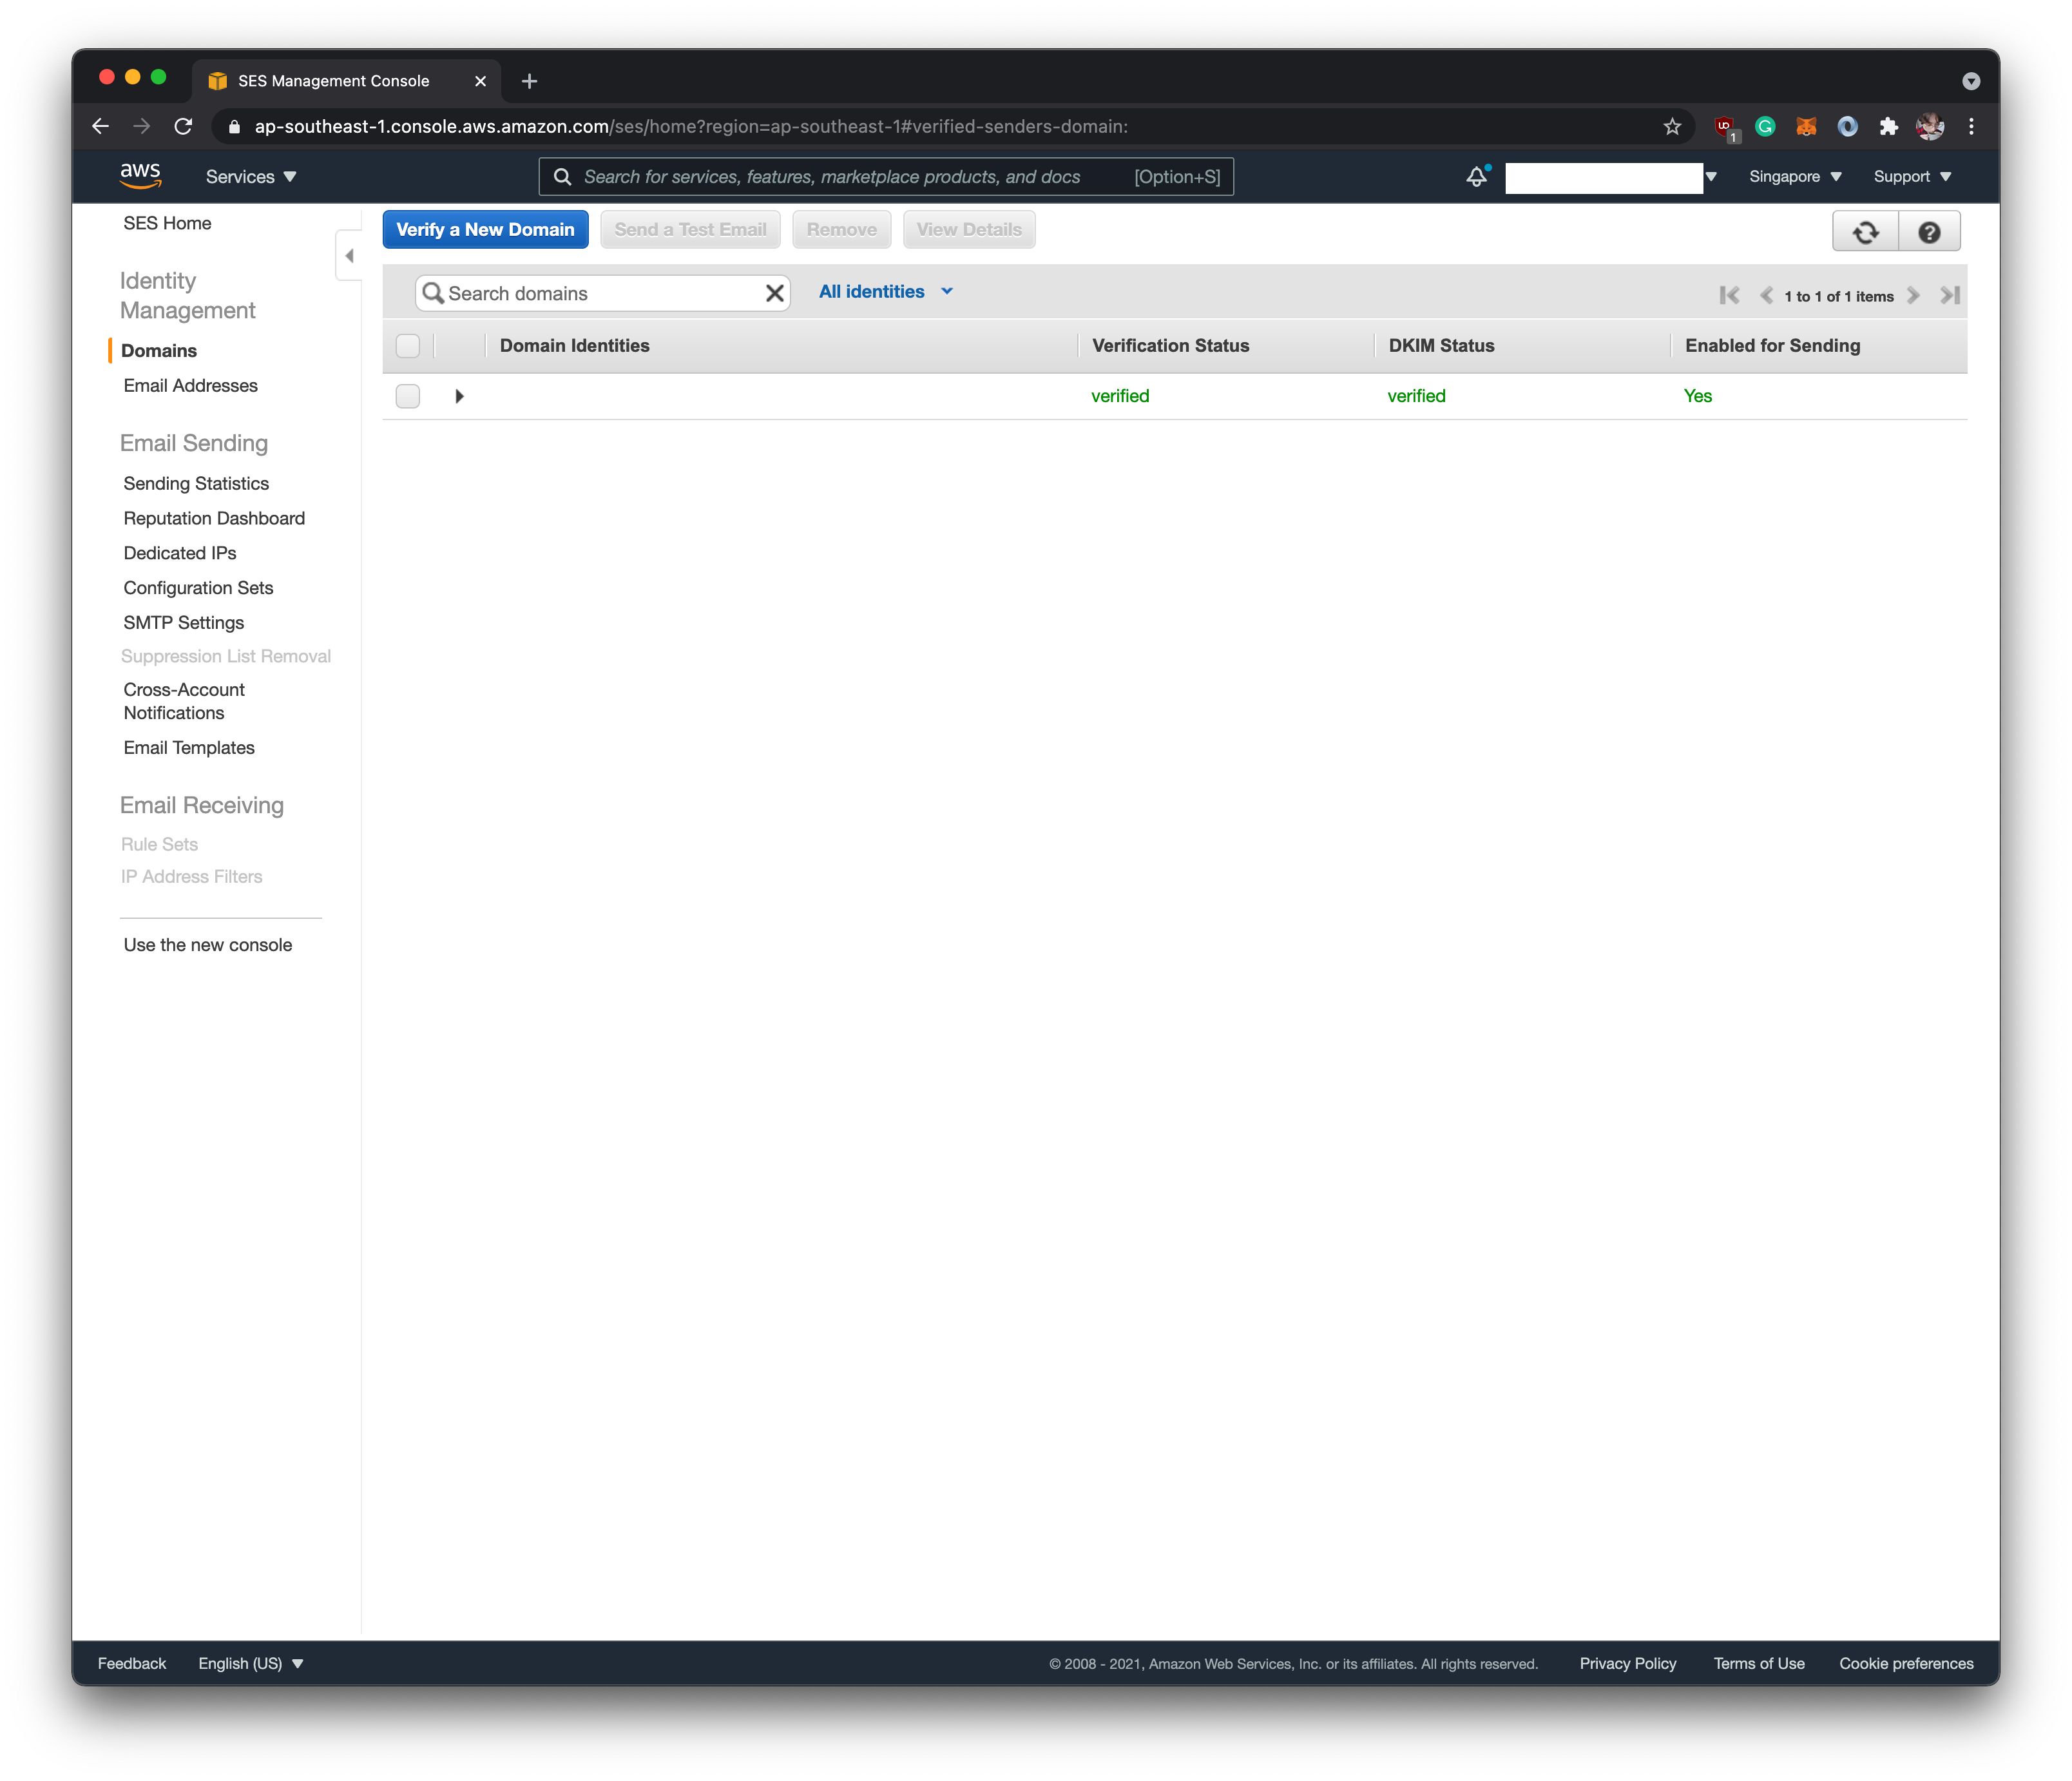The width and height of the screenshot is (2072, 1781).
Task: Open the blue circular extension icon
Action: point(1847,126)
